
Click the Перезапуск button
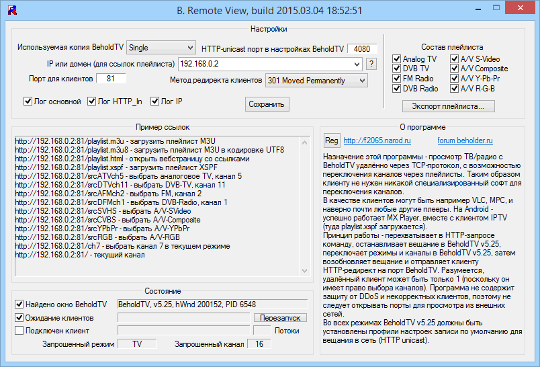(x=280, y=317)
